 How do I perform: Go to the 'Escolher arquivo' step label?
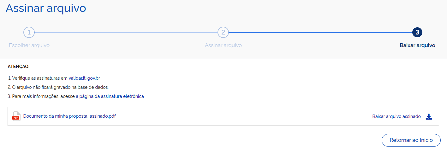tap(29, 45)
